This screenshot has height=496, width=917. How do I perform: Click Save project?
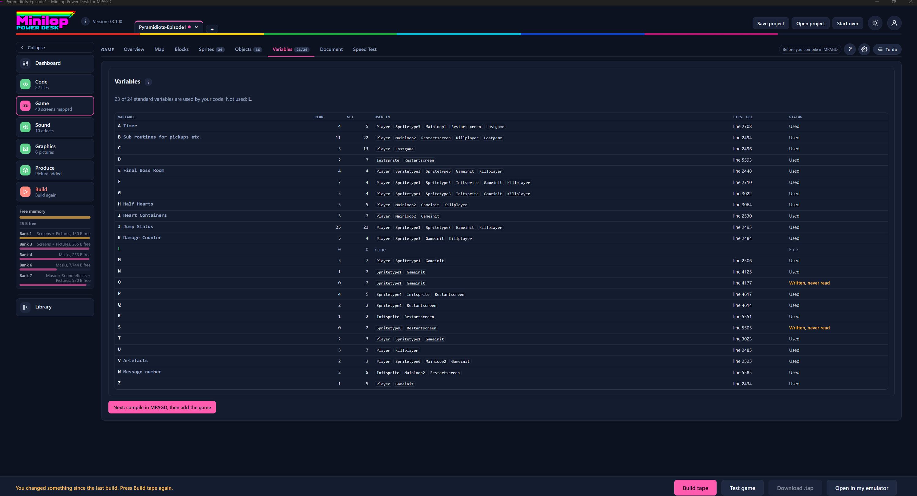coord(770,24)
